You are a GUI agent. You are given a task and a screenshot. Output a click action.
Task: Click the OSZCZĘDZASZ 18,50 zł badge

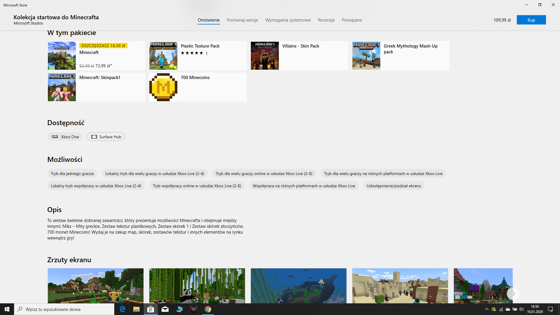click(x=103, y=45)
